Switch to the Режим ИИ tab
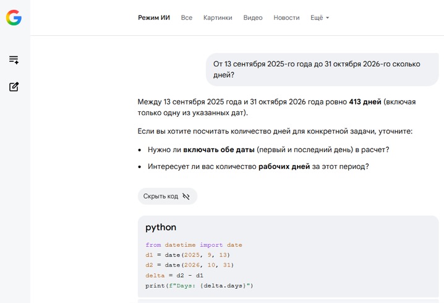The height and width of the screenshot is (303, 444). [154, 17]
